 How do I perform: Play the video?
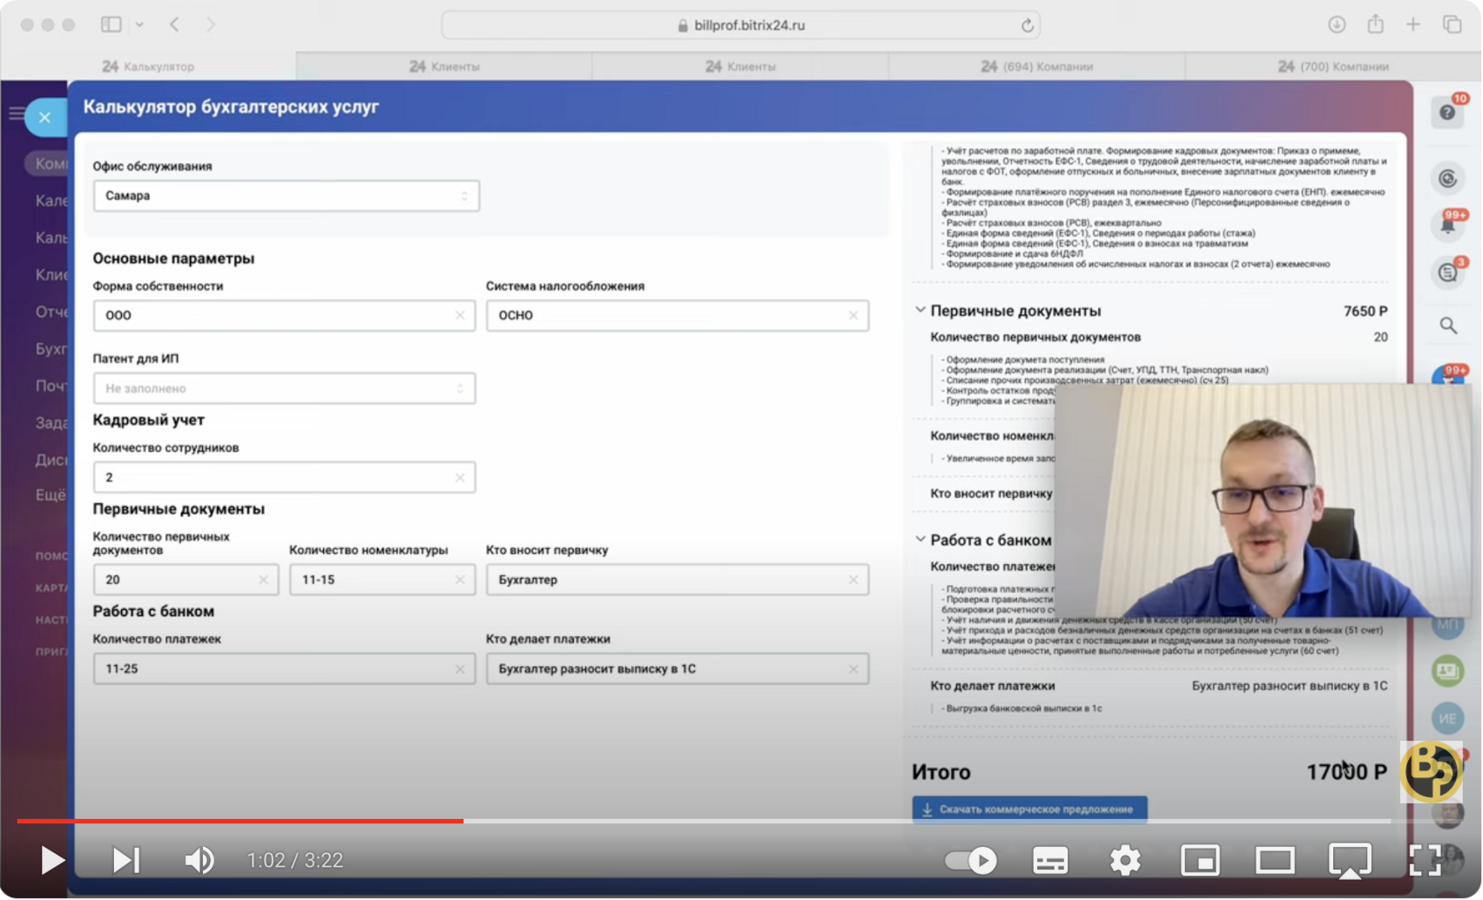tap(52, 860)
